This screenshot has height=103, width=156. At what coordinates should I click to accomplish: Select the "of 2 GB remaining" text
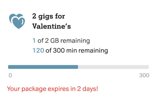point(64,41)
